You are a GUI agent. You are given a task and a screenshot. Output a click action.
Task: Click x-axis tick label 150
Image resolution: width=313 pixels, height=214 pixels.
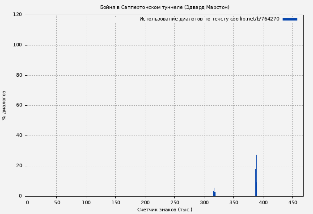click(115, 202)
